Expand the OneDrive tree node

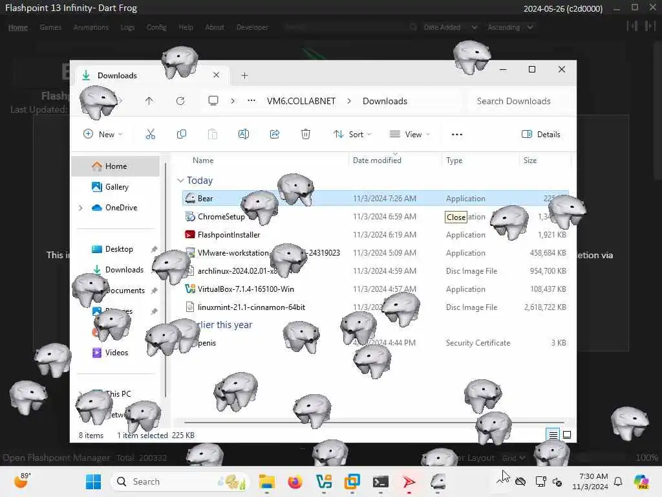[80, 208]
